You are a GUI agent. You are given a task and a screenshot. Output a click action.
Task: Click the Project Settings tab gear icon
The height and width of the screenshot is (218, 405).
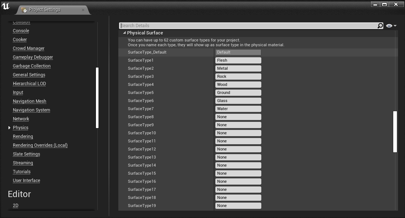click(24, 10)
